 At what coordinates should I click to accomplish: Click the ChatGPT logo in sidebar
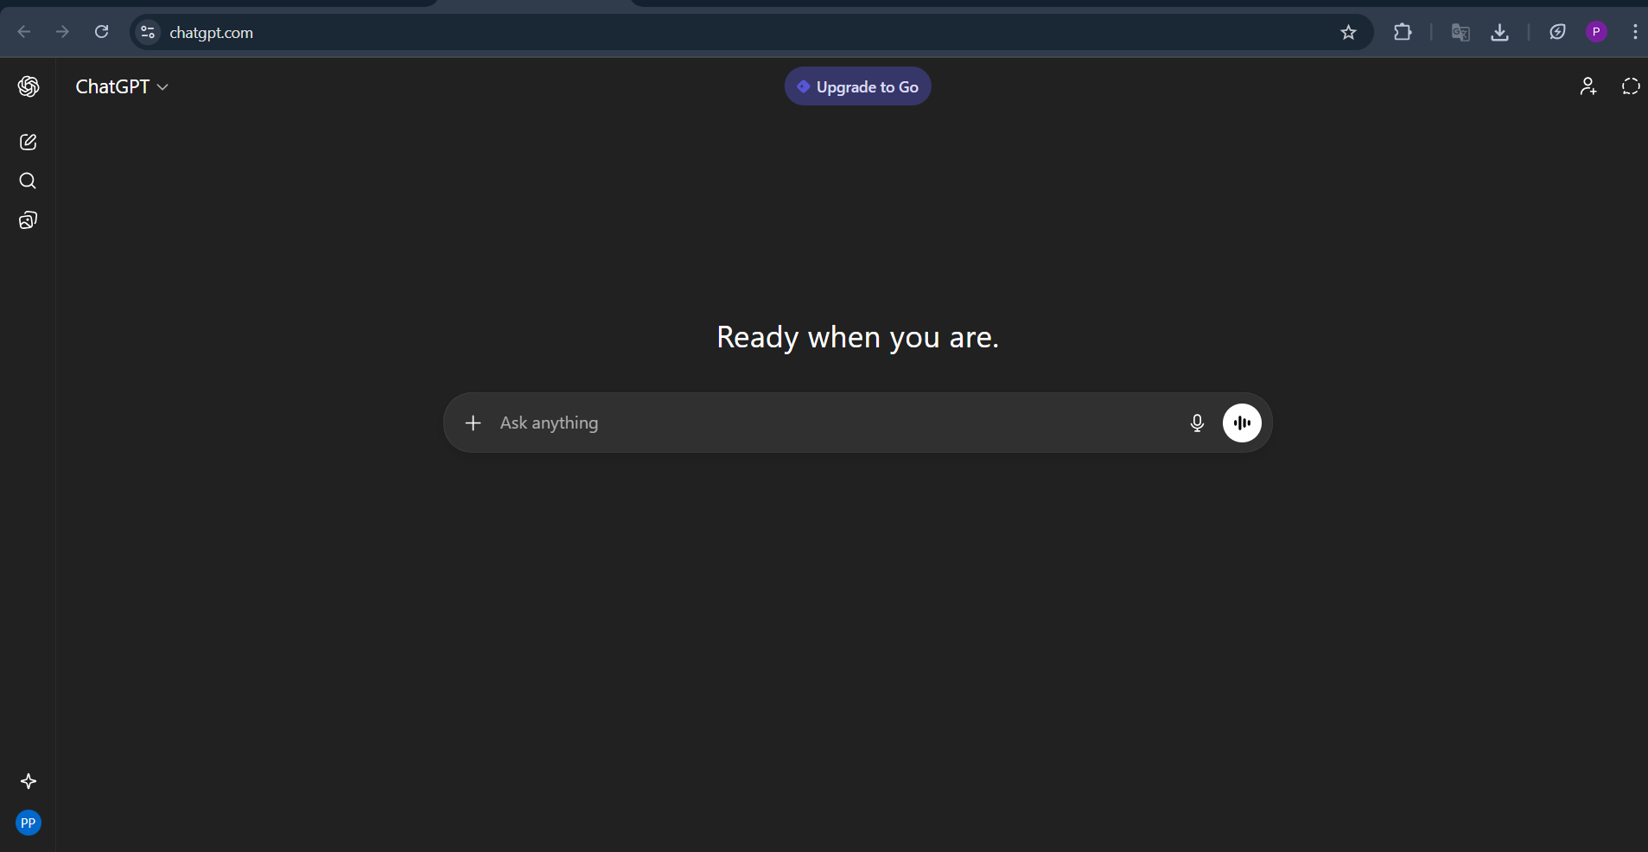(29, 86)
